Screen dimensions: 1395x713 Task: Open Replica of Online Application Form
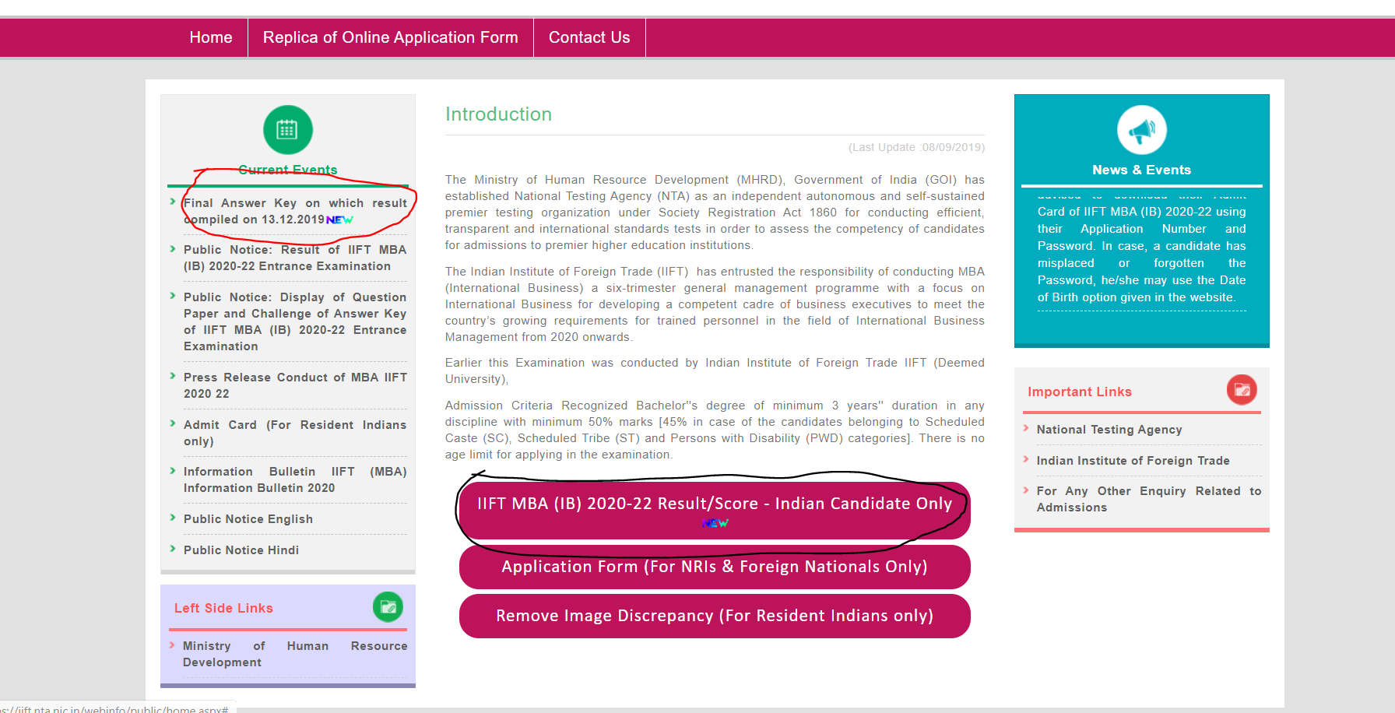click(x=391, y=37)
